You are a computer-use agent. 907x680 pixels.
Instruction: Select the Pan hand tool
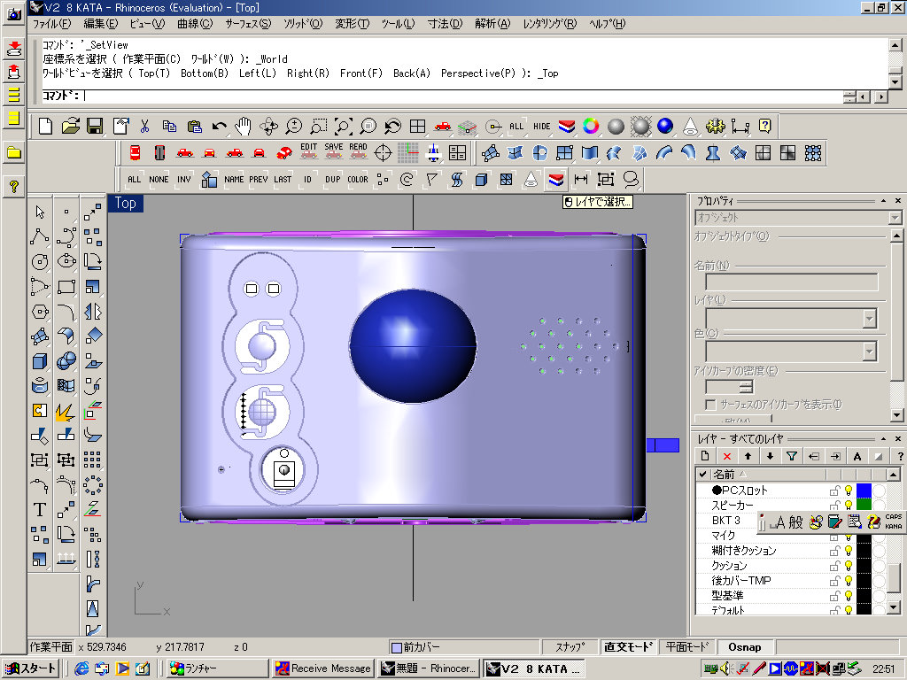tap(244, 127)
